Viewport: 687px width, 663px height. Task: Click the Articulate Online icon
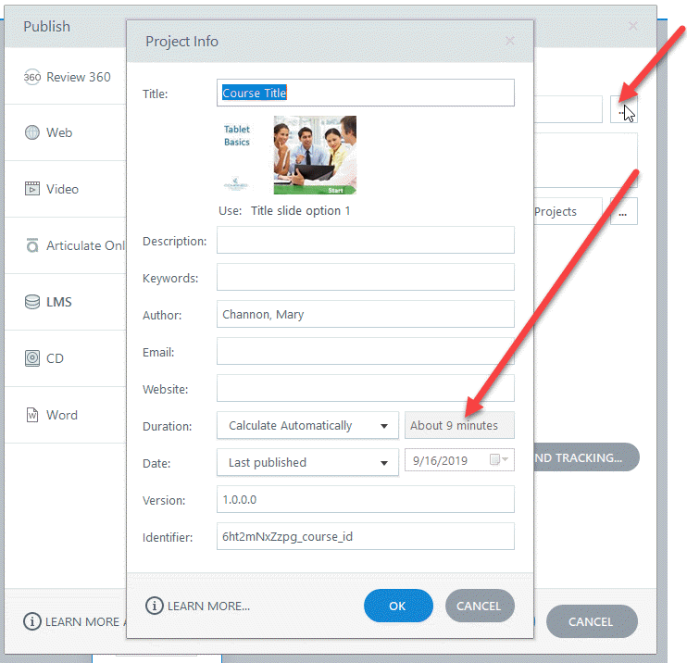pyautogui.click(x=32, y=245)
